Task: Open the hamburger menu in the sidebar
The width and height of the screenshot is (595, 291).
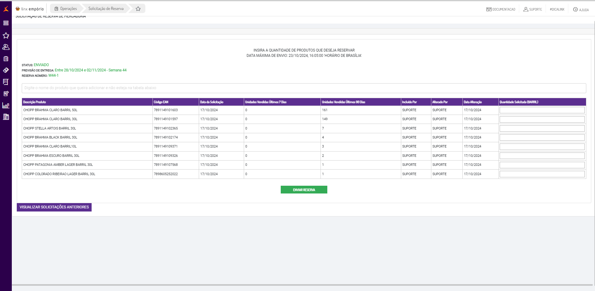Action: [6, 23]
